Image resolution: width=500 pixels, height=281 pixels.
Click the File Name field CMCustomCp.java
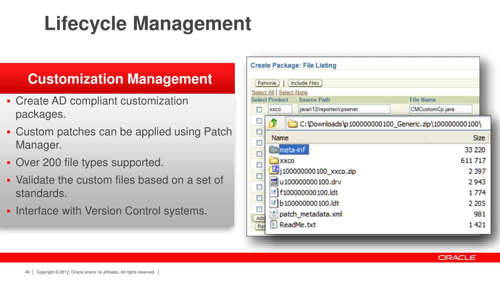pos(441,109)
